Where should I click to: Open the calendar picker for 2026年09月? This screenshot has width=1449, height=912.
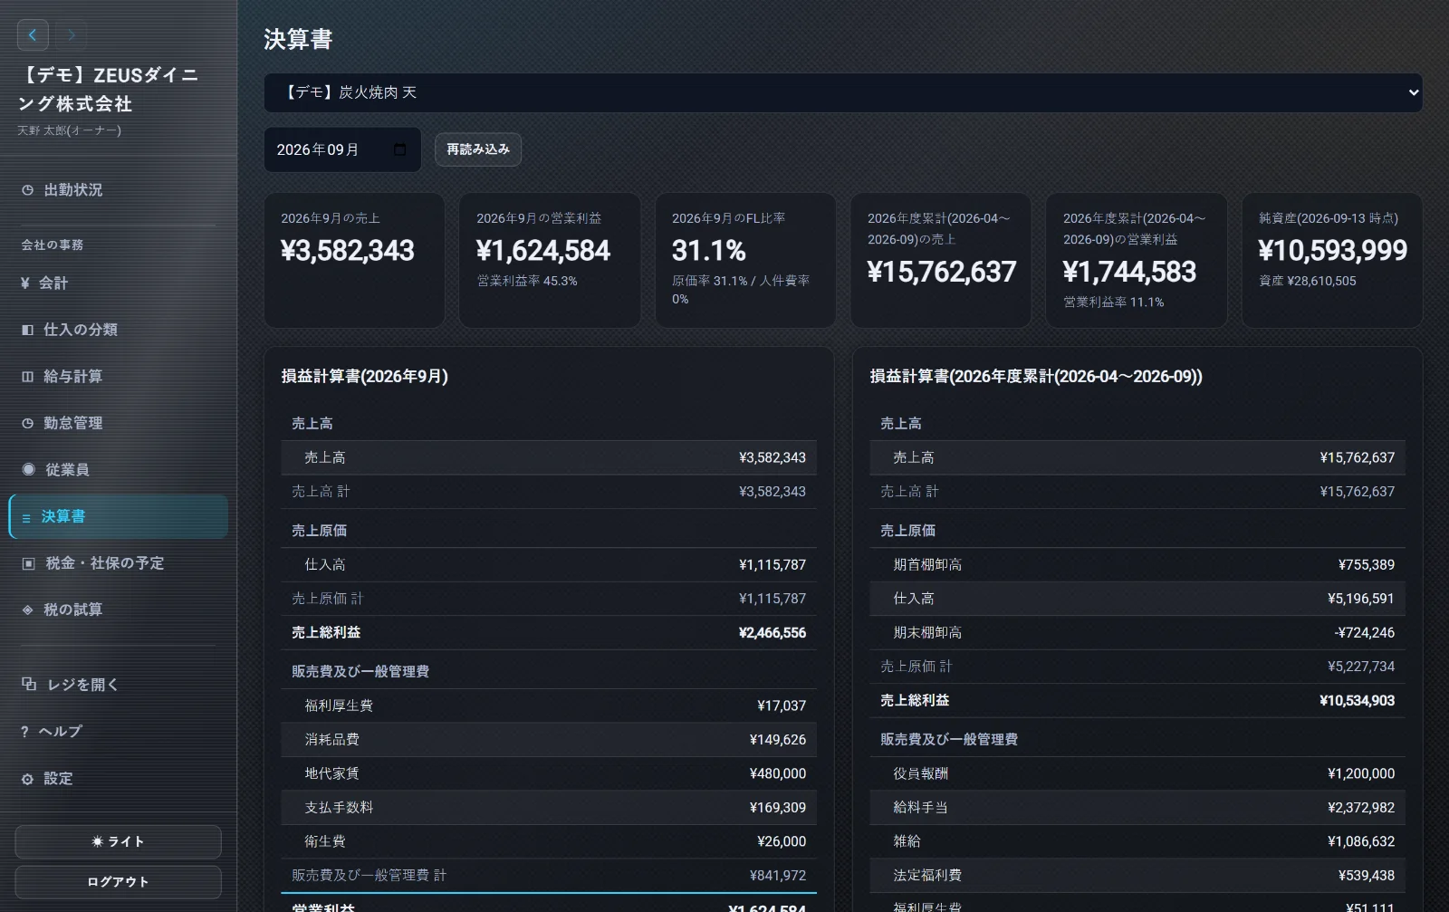coord(400,149)
